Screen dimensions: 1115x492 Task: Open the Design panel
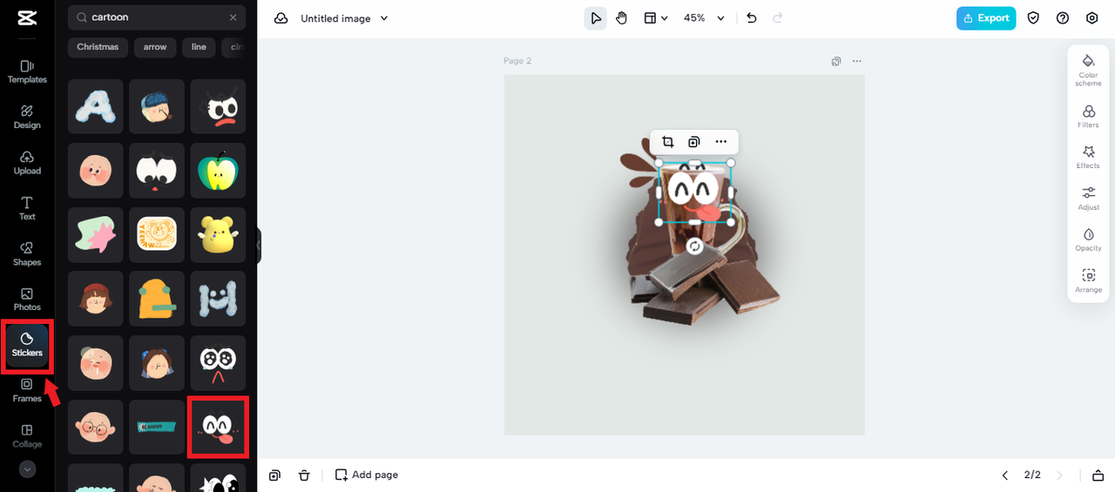(x=27, y=117)
